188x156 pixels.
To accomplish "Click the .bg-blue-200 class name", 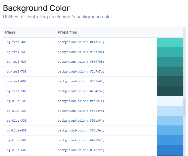I will pyautogui.click(x=16, y=111).
